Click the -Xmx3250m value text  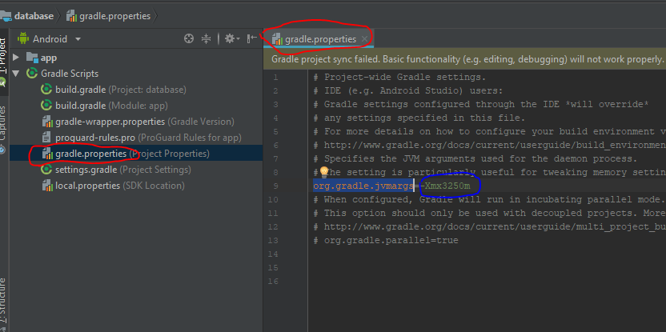445,186
